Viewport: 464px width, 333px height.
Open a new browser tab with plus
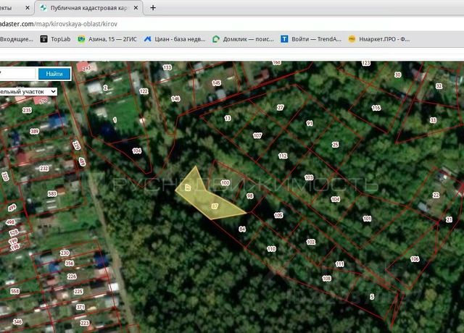click(153, 8)
